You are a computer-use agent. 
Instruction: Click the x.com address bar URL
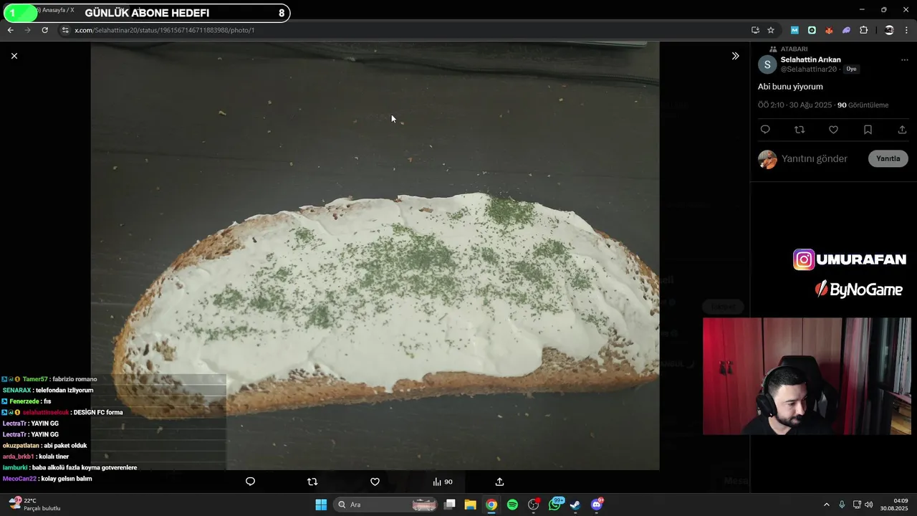pyautogui.click(x=165, y=30)
